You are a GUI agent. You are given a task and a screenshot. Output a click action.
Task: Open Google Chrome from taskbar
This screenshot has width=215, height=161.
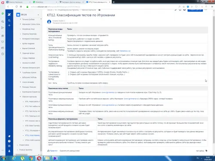coord(31,158)
